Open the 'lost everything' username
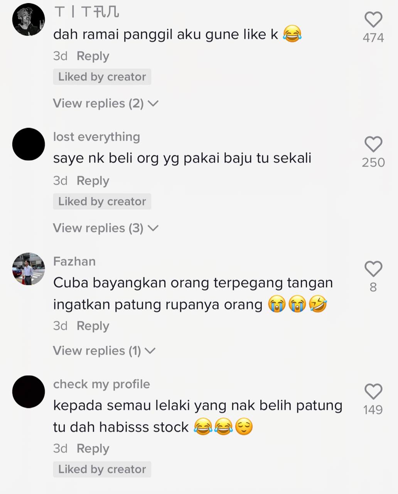 tap(96, 137)
